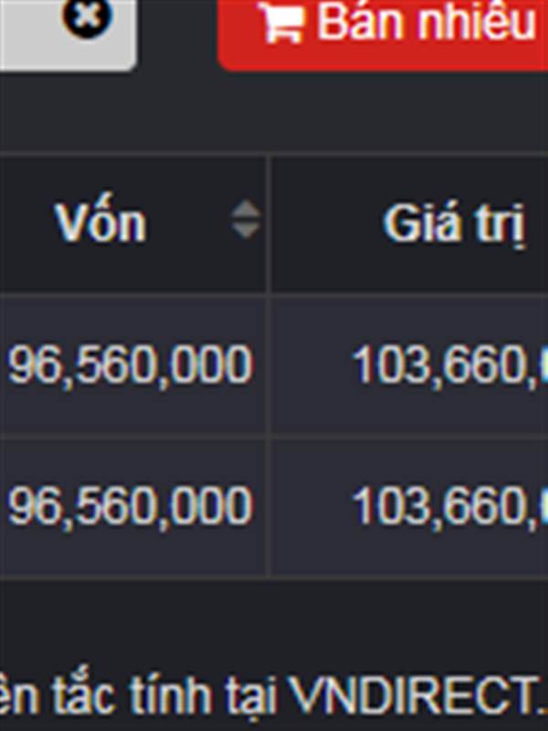This screenshot has height=731, width=548.
Task: Click divider between Vốn and Giá trị headers
Action: pos(268,223)
